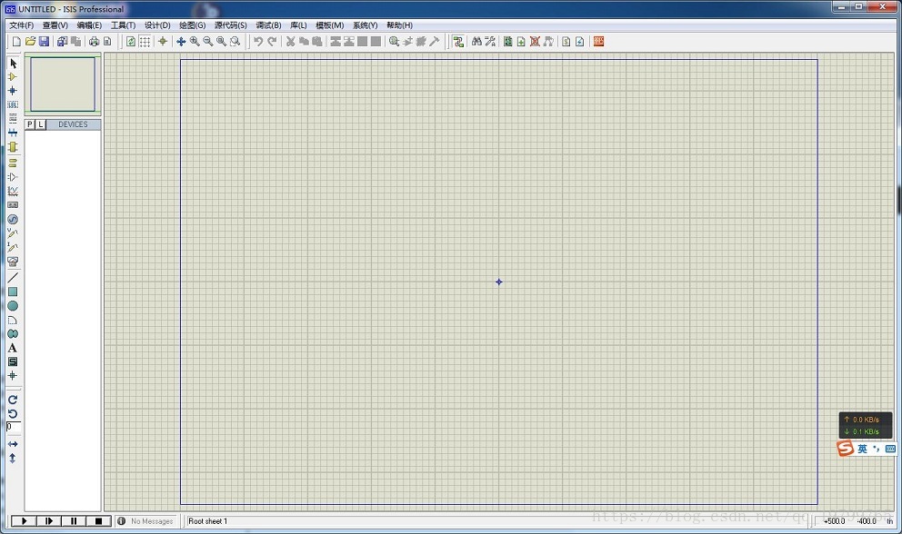
Task: Click the horizontal mirror icon
Action: point(13,444)
